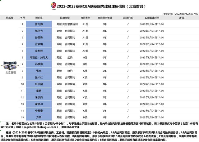Click the 2年 remaining years in 翟晓川's row
This screenshot has width=199, height=142.
pos(105,104)
